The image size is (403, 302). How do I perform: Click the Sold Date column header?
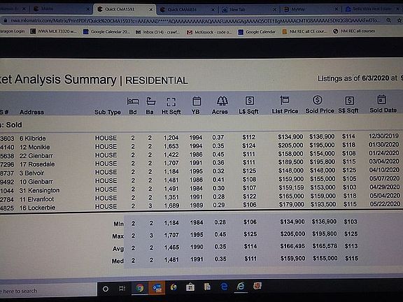[x=383, y=110]
